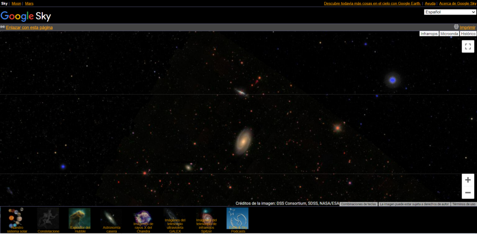Viewport: 477px width, 234px height.
Task: Zoom out with the minus button
Action: pyautogui.click(x=468, y=193)
